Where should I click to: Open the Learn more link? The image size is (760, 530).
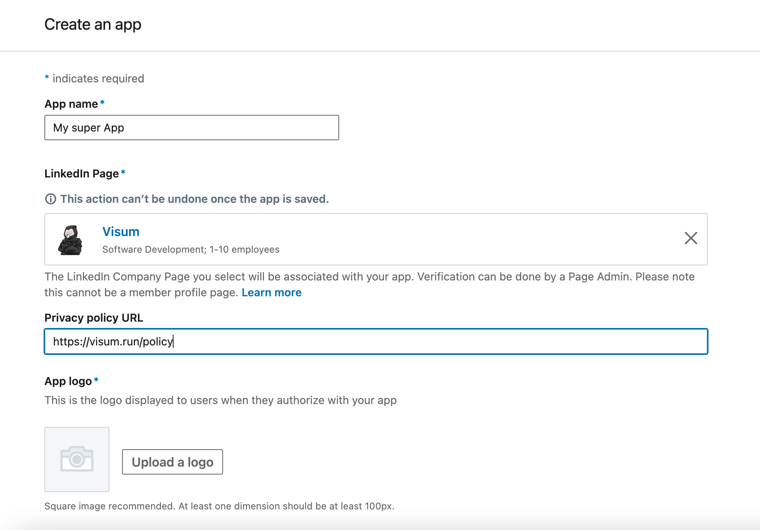coord(271,292)
